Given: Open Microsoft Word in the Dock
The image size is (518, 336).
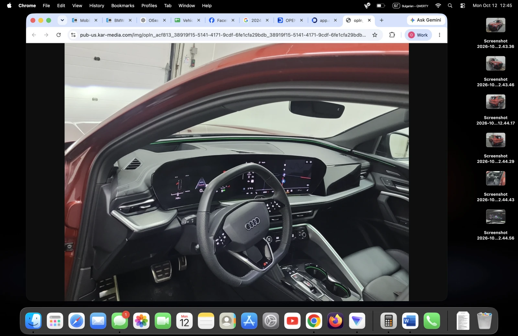Looking at the screenshot, I should point(410,321).
